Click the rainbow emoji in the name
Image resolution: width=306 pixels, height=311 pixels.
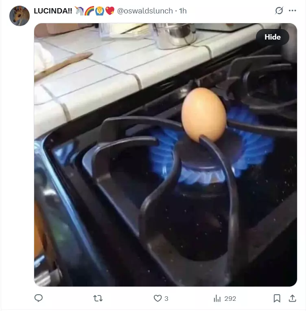click(90, 11)
